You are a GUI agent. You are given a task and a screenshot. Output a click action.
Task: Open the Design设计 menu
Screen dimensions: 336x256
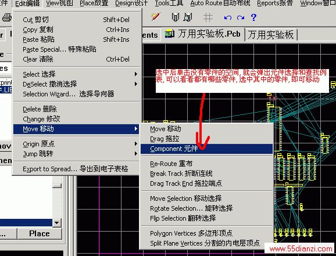click(x=131, y=3)
